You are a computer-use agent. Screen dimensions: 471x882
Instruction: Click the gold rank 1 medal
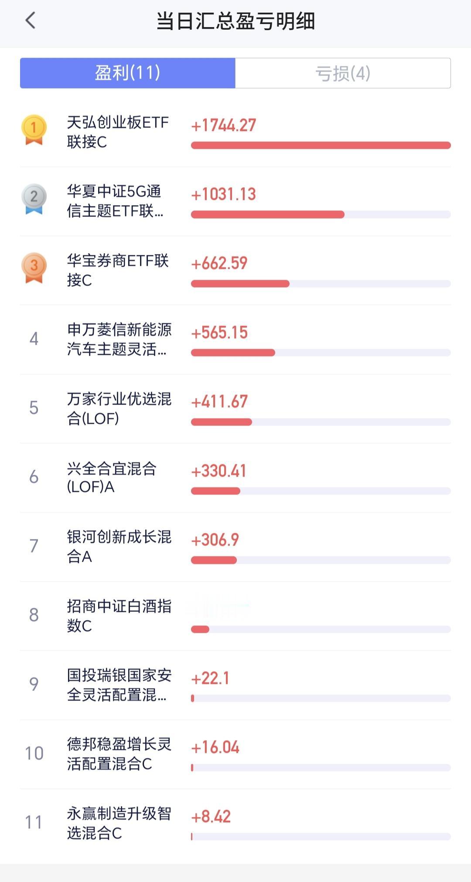coord(34,130)
